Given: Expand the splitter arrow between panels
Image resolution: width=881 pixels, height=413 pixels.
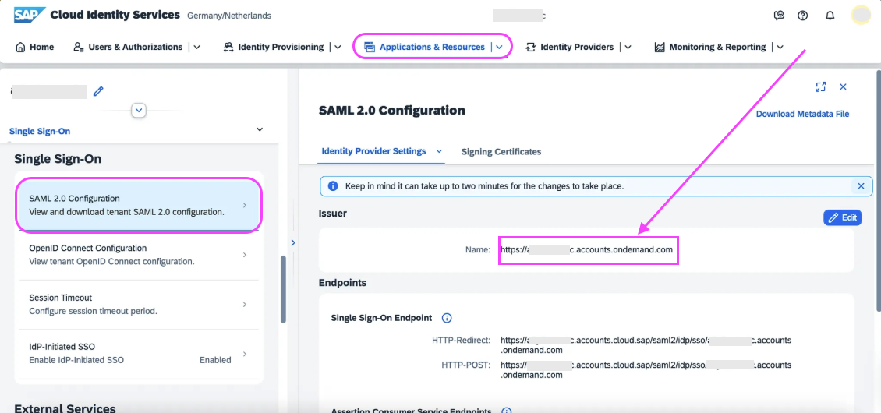Looking at the screenshot, I should click(x=292, y=243).
